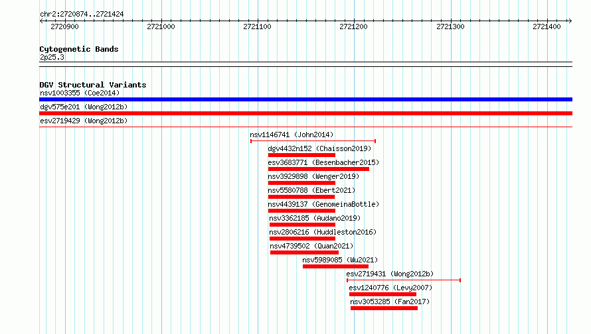This screenshot has height=334, width=591.
Task: Open the nsv1003355 (Coe2014) label
Action: (x=80, y=93)
